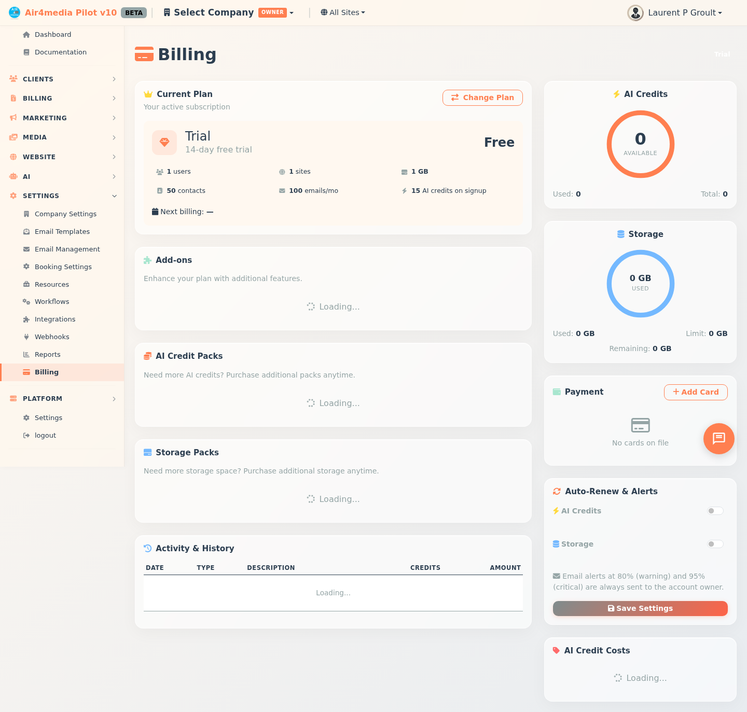This screenshot has height=712, width=747.
Task: Click the Add Card button
Action: [x=696, y=392]
